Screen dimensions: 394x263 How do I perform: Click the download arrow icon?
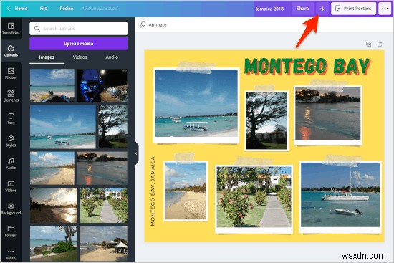(322, 9)
